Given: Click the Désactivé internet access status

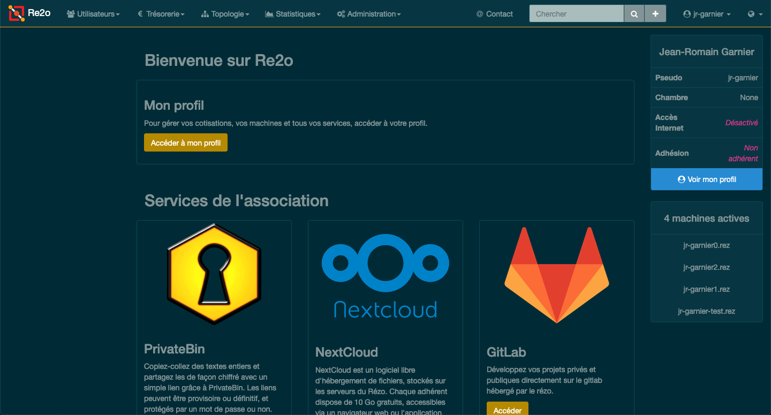Looking at the screenshot, I should click(742, 123).
